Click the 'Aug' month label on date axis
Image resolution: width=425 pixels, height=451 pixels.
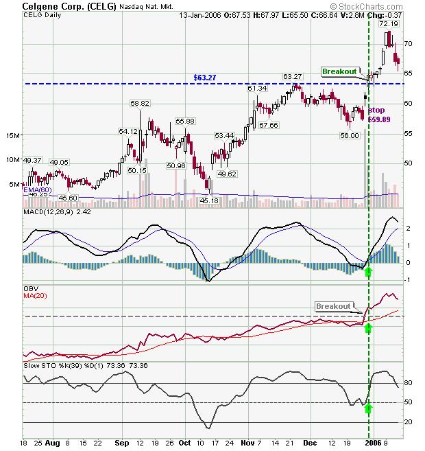coord(53,443)
